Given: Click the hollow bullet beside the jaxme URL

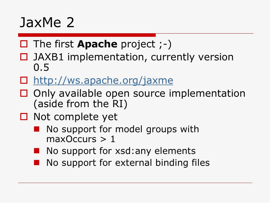Looking at the screenshot, I should pyautogui.click(x=24, y=80).
